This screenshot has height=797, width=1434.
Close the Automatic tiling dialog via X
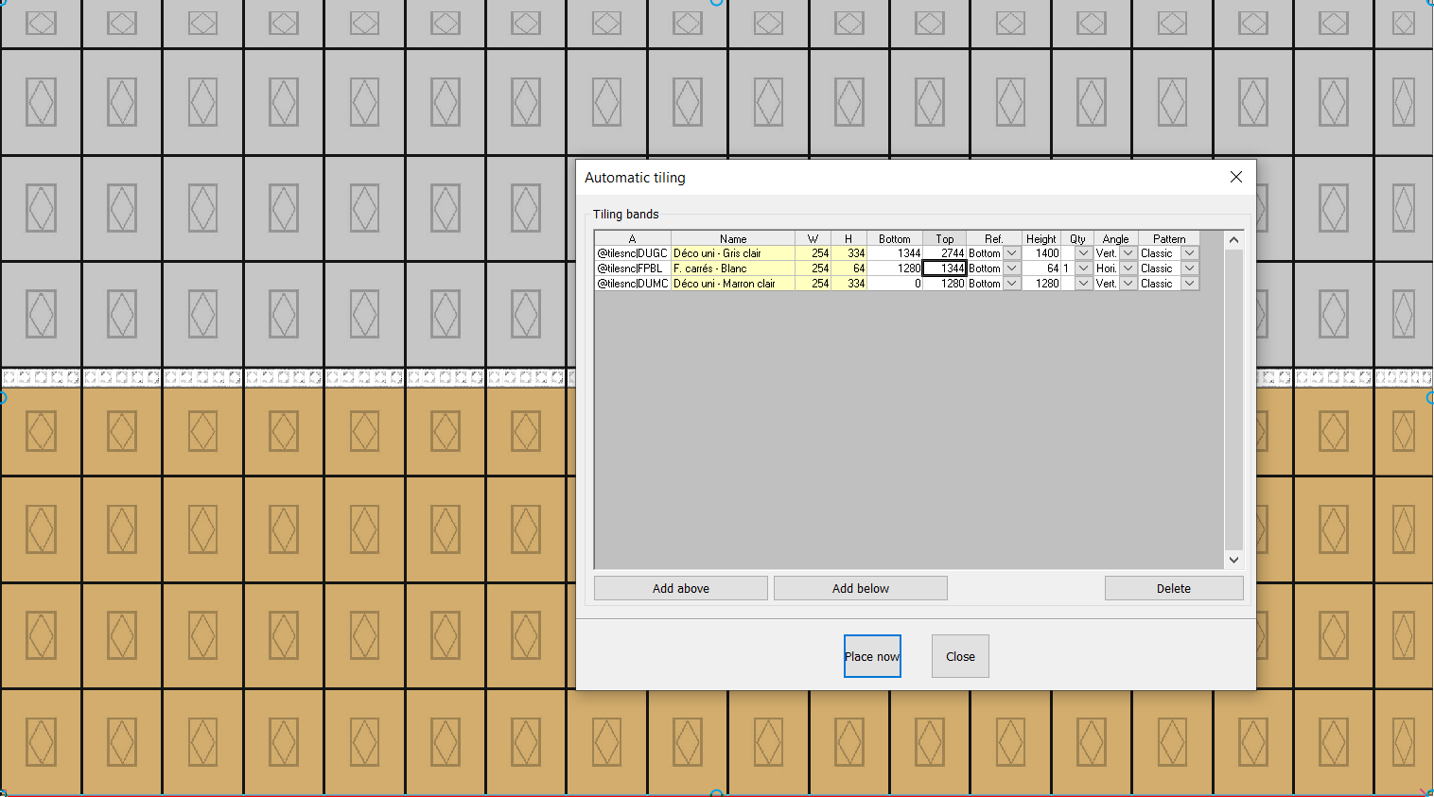(x=1235, y=178)
